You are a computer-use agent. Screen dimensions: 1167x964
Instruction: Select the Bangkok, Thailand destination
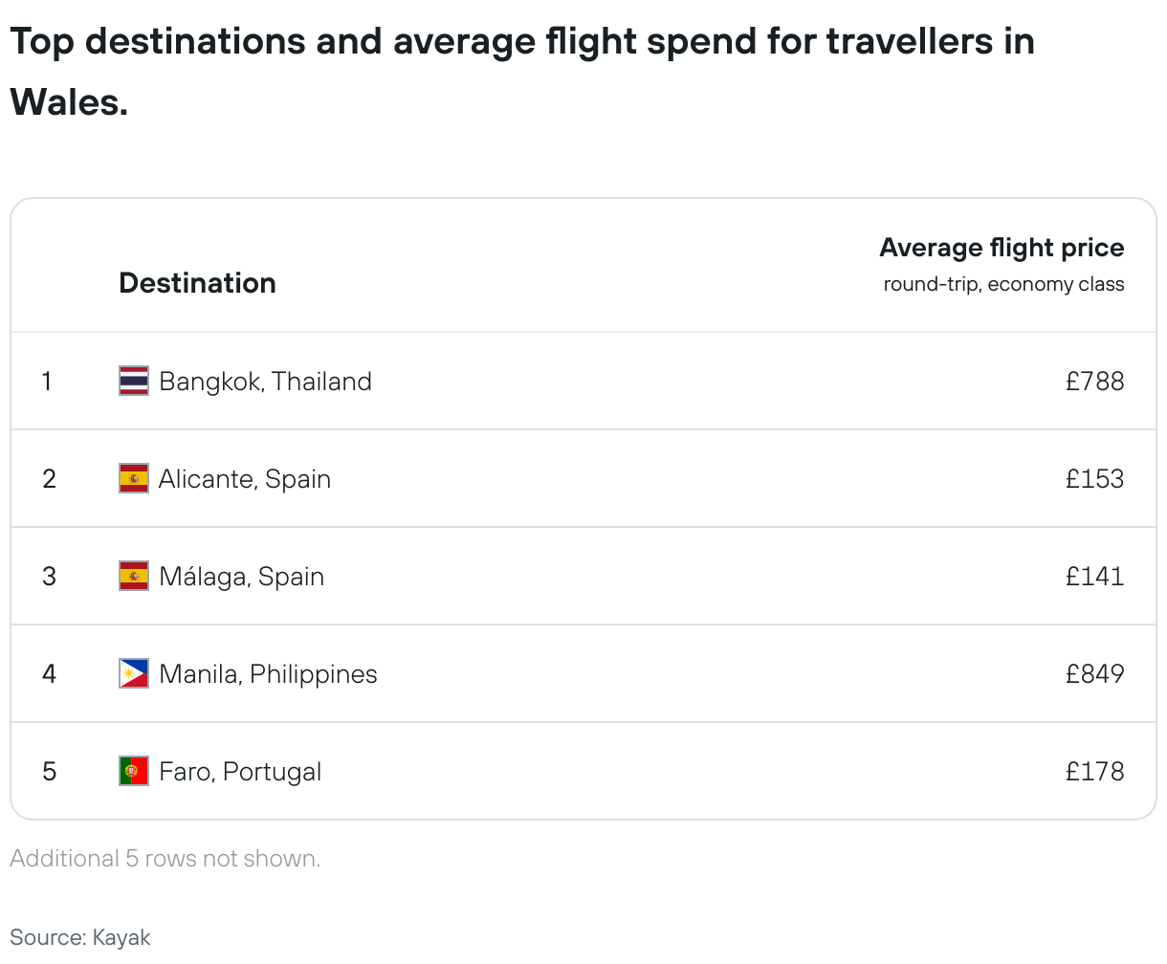pos(265,382)
